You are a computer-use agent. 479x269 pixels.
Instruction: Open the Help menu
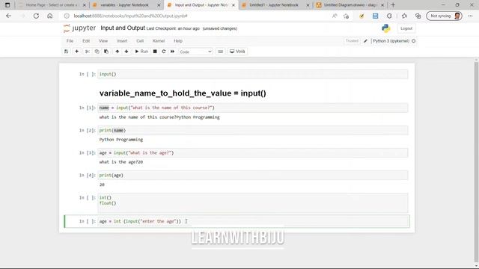coord(178,41)
